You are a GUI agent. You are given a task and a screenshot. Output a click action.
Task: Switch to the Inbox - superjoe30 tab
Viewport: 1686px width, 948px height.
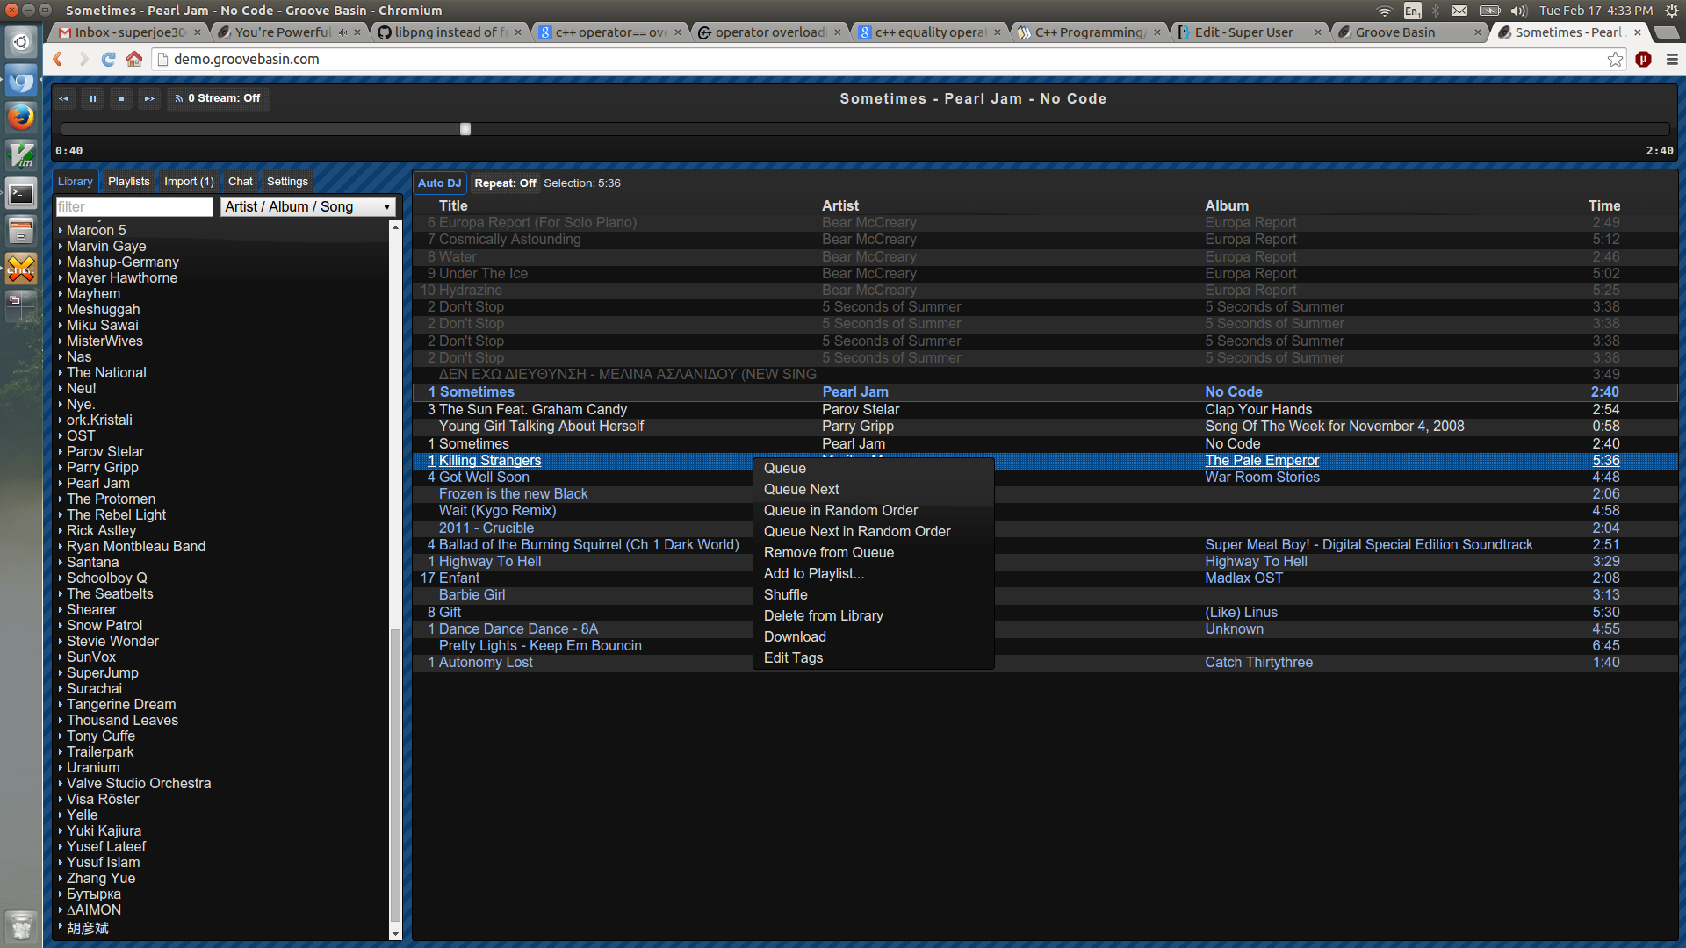coord(129,32)
